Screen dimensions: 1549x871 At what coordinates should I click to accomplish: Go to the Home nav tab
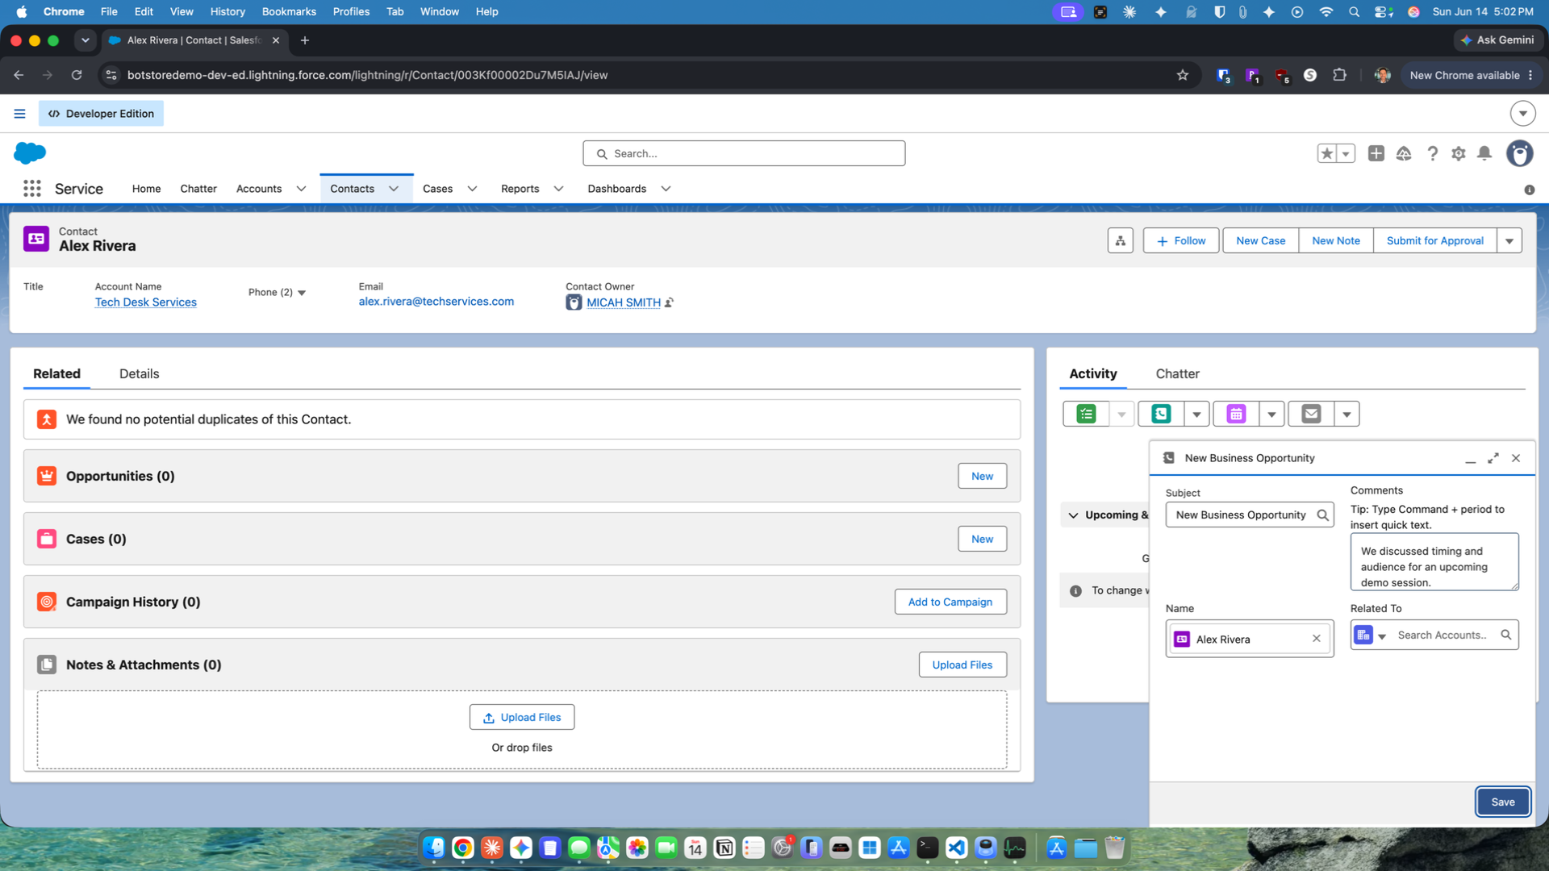tap(146, 189)
